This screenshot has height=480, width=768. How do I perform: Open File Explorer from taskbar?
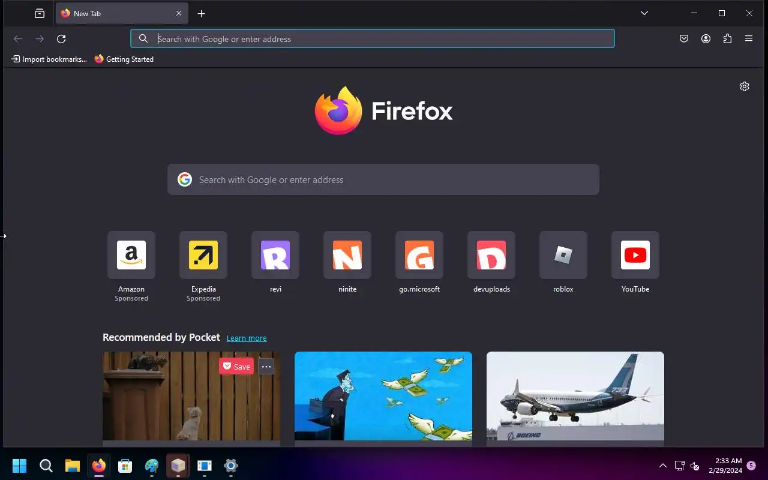(x=73, y=466)
